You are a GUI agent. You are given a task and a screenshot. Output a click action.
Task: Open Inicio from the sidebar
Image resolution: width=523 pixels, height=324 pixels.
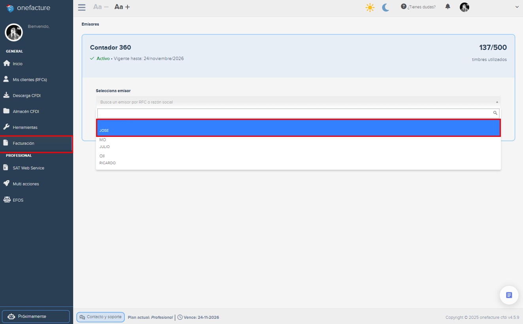click(x=18, y=63)
